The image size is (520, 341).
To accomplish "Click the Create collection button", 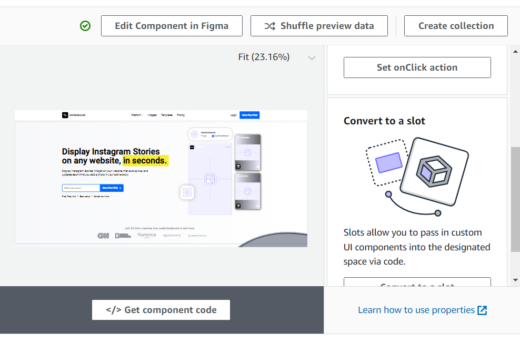I will pos(455,25).
